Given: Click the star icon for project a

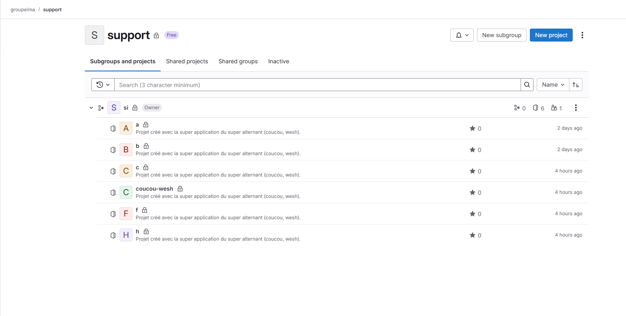Looking at the screenshot, I should click(x=472, y=128).
